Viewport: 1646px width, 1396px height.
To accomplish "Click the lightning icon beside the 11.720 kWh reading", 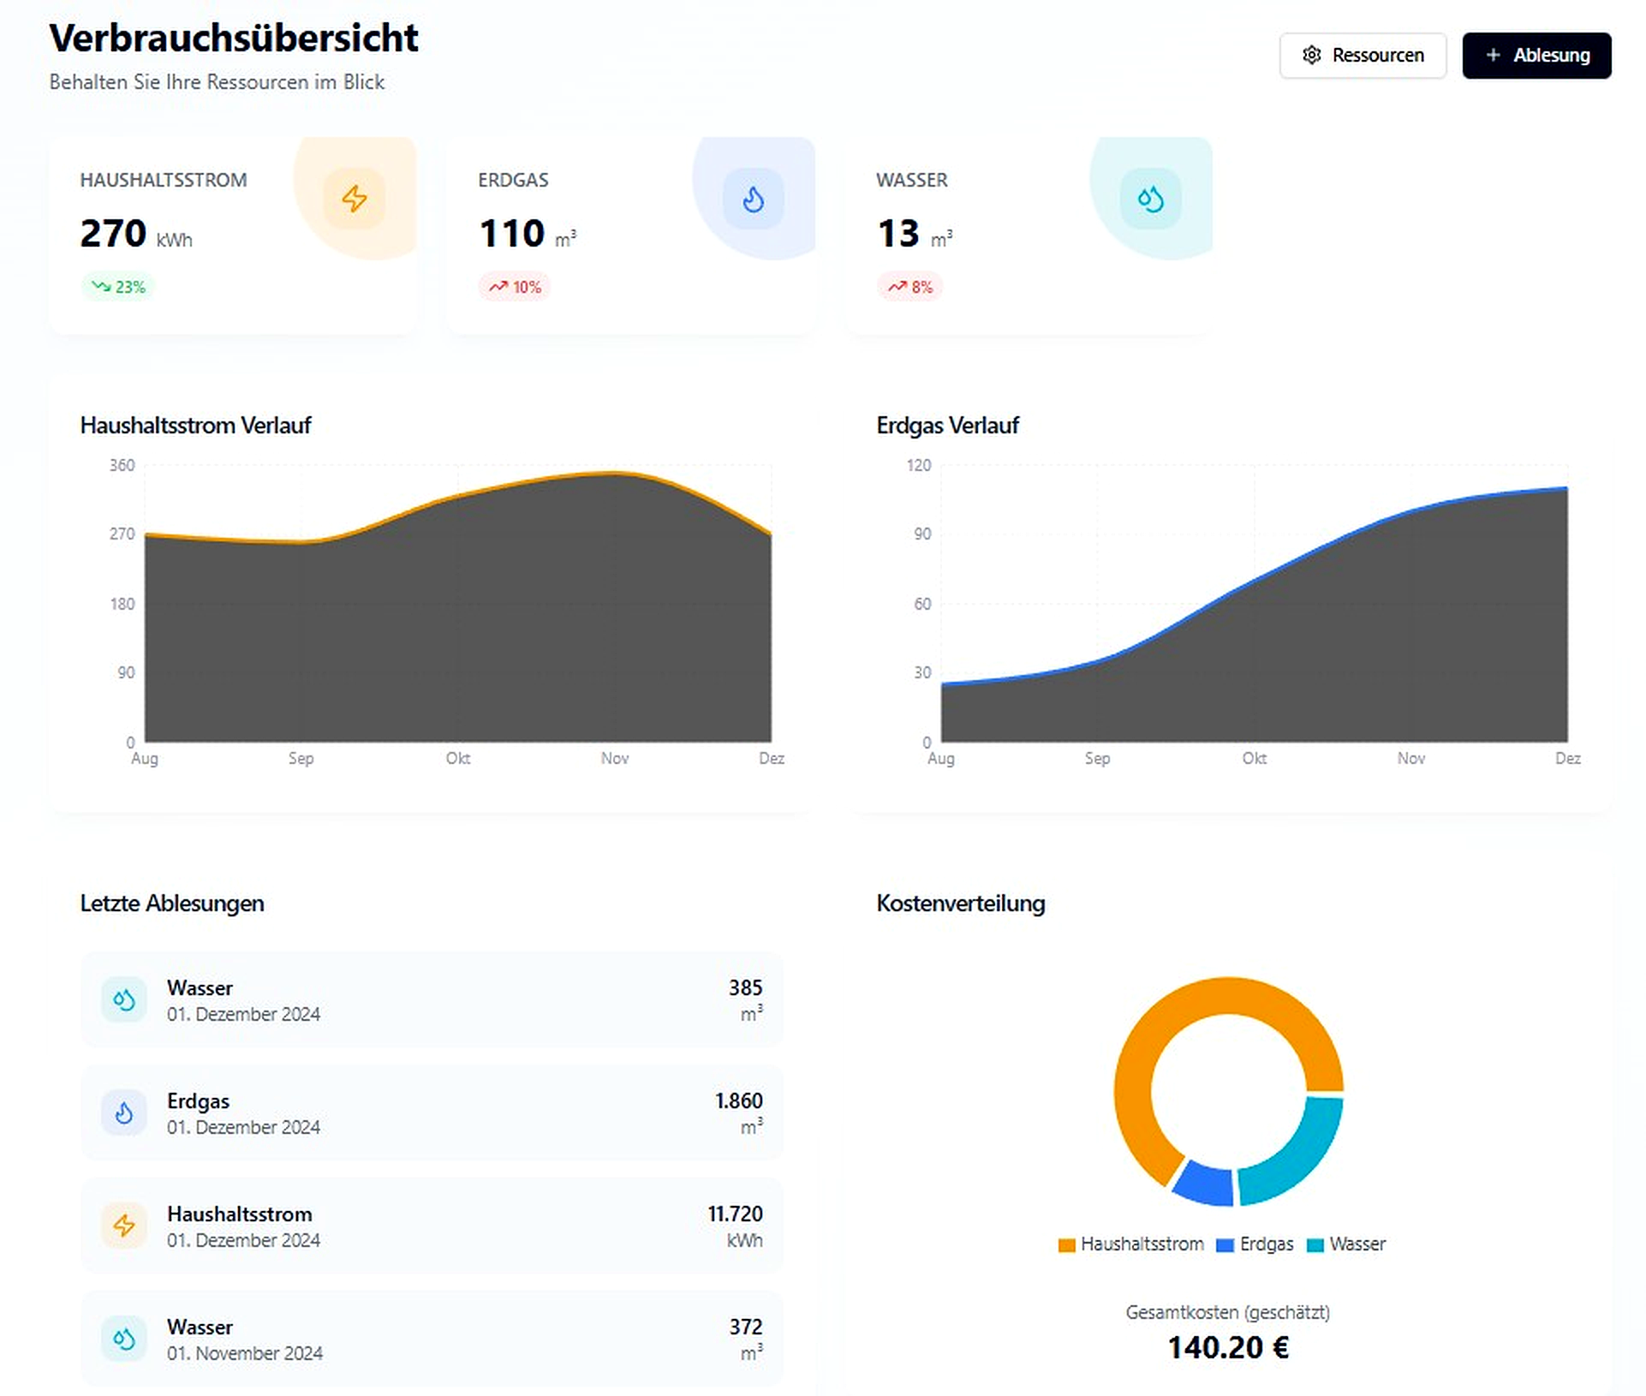I will pos(123,1226).
